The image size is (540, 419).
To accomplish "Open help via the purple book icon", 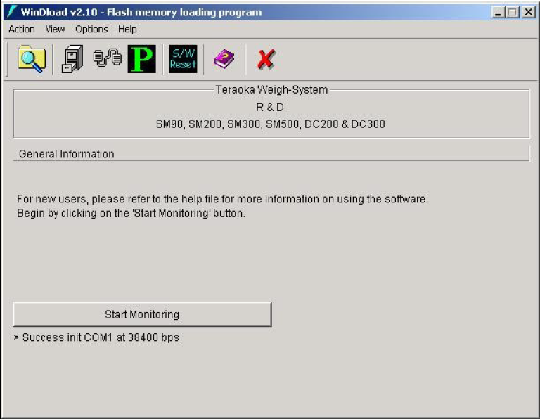I will (x=224, y=59).
